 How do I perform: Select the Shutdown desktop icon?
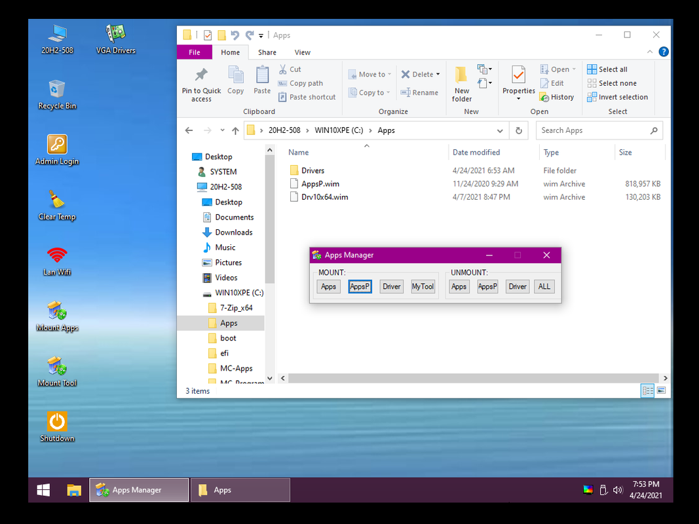point(57,427)
